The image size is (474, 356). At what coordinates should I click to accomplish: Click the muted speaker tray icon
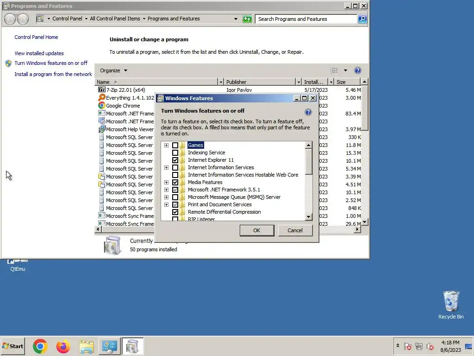point(430,346)
